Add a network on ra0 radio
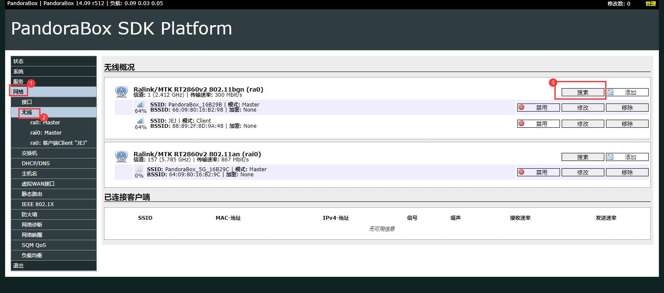The height and width of the screenshot is (293, 664). pos(627,92)
